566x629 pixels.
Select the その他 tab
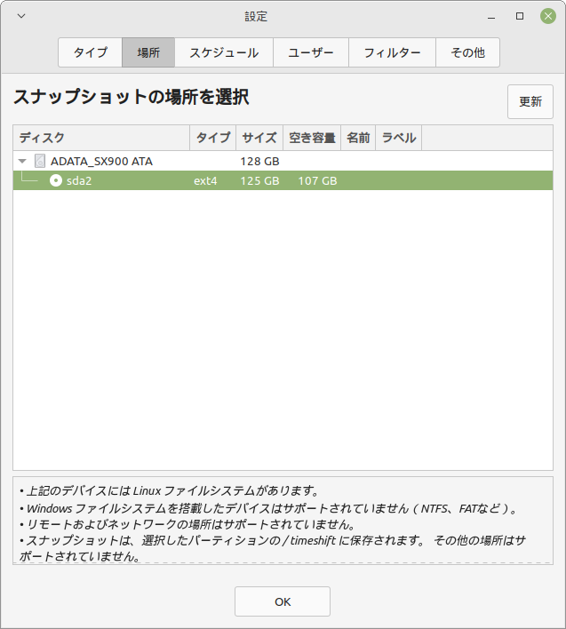(467, 52)
